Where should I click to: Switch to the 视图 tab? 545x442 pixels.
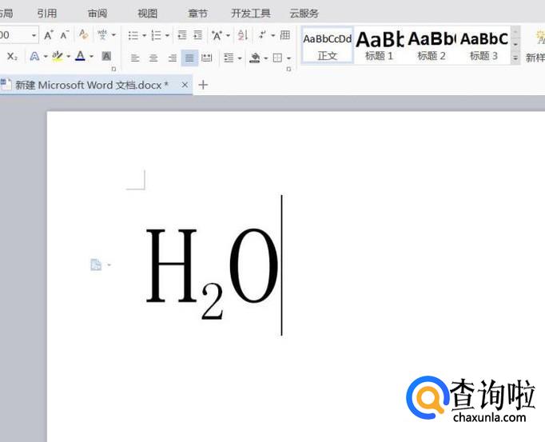[x=147, y=14]
